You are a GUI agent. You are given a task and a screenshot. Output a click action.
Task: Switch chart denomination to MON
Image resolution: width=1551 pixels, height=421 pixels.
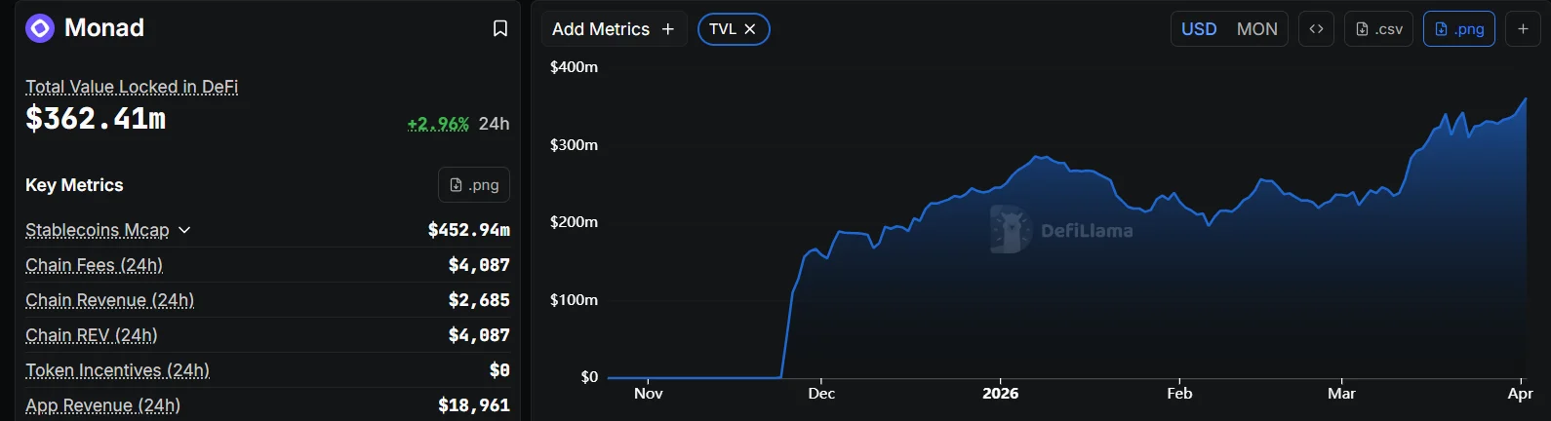(x=1256, y=29)
